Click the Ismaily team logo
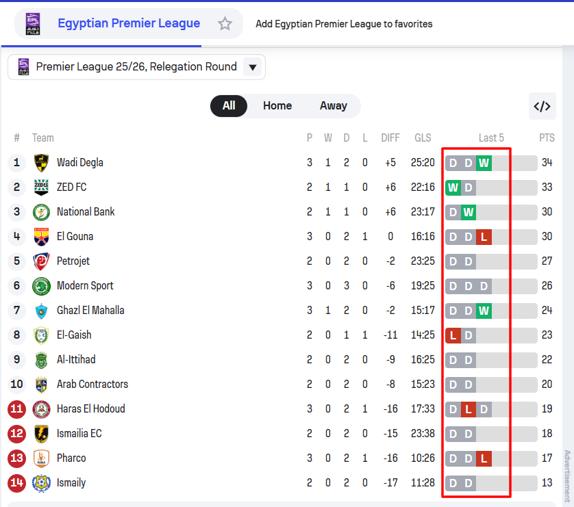Image resolution: width=574 pixels, height=507 pixels. pyautogui.click(x=41, y=483)
